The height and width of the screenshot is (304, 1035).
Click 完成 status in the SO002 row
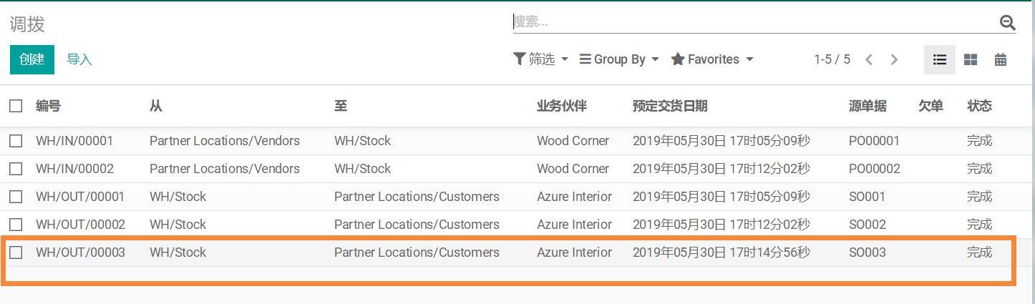pos(979,225)
